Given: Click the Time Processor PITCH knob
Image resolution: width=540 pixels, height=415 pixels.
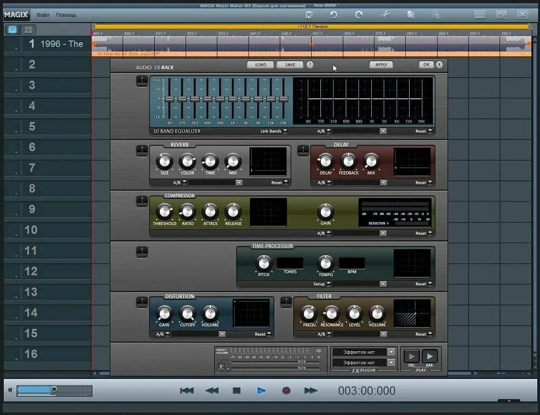Looking at the screenshot, I should 264,263.
